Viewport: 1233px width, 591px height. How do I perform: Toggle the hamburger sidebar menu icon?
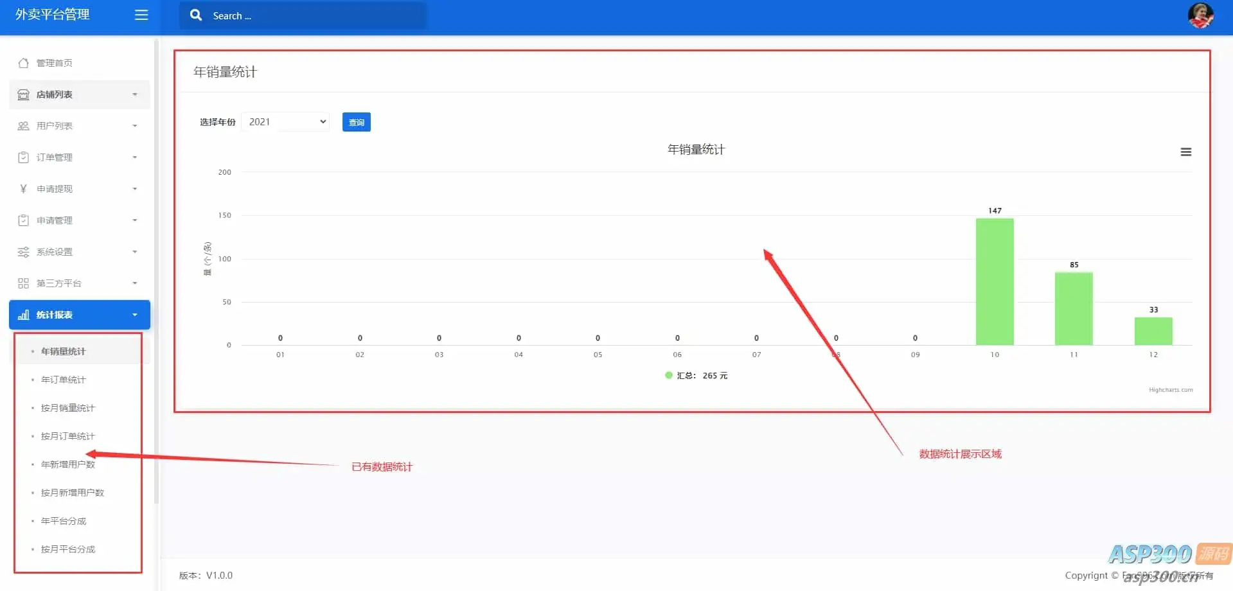pyautogui.click(x=141, y=15)
